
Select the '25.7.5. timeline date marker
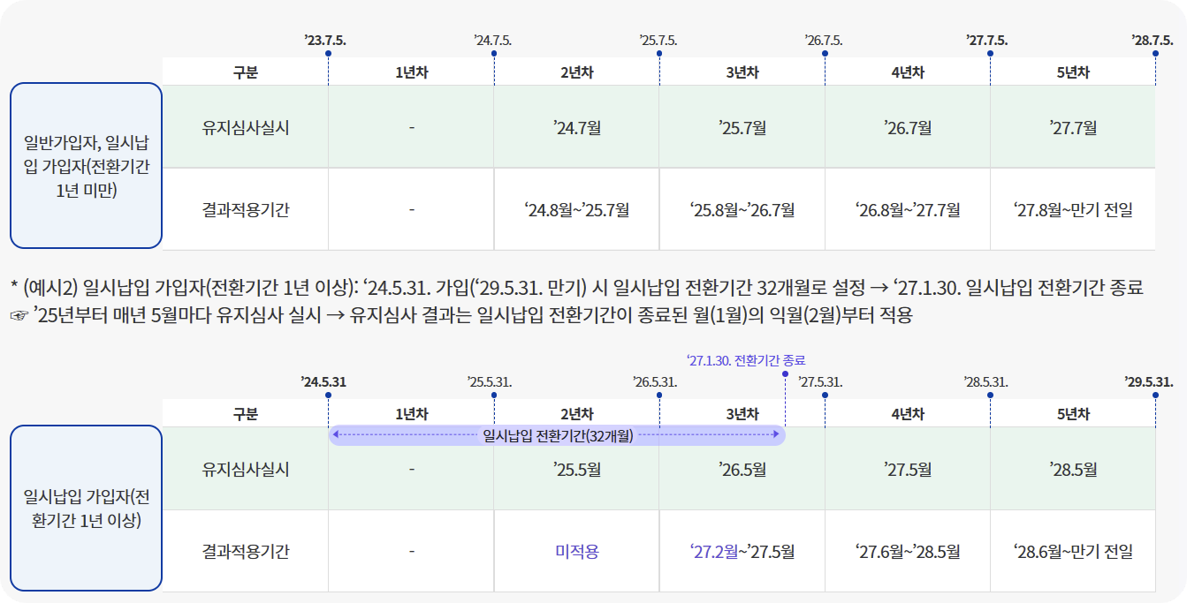pos(658,40)
